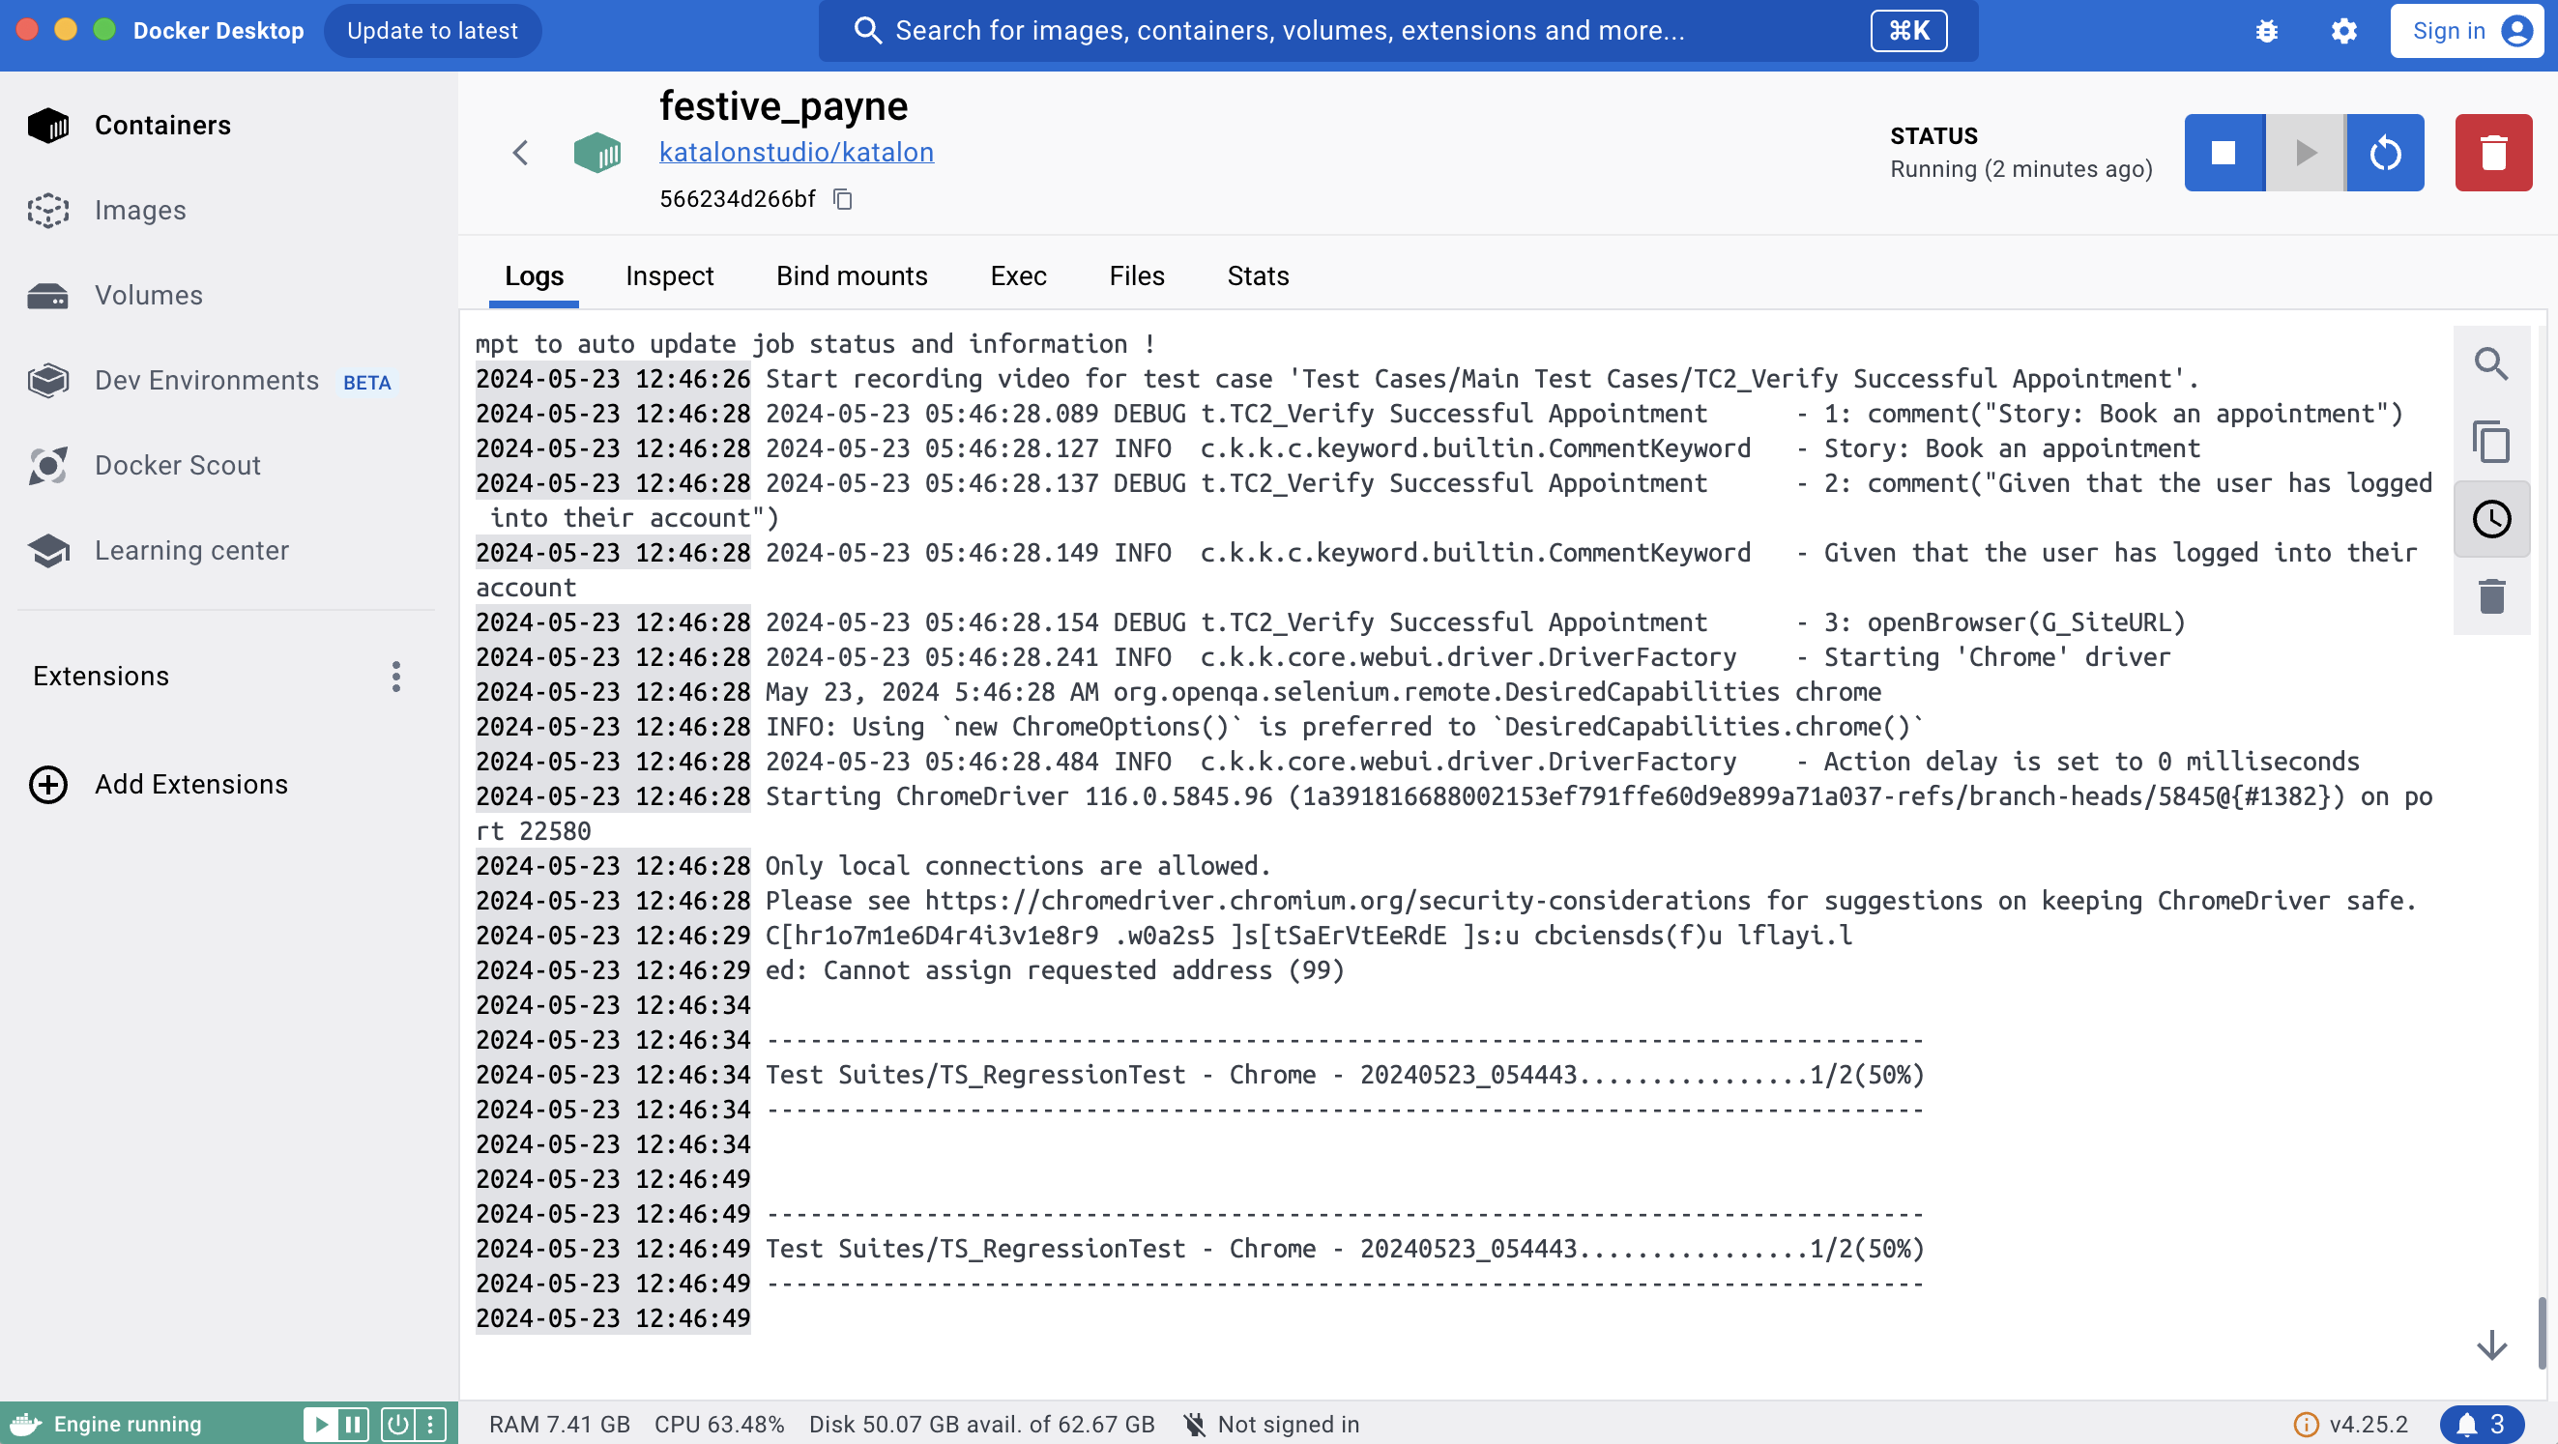2558x1444 pixels.
Task: Click the Copy logs icon
Action: click(2491, 441)
